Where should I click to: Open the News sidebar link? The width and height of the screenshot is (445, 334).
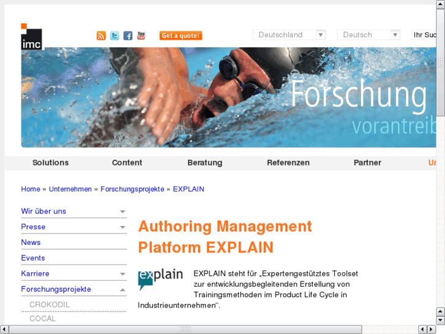(x=31, y=243)
